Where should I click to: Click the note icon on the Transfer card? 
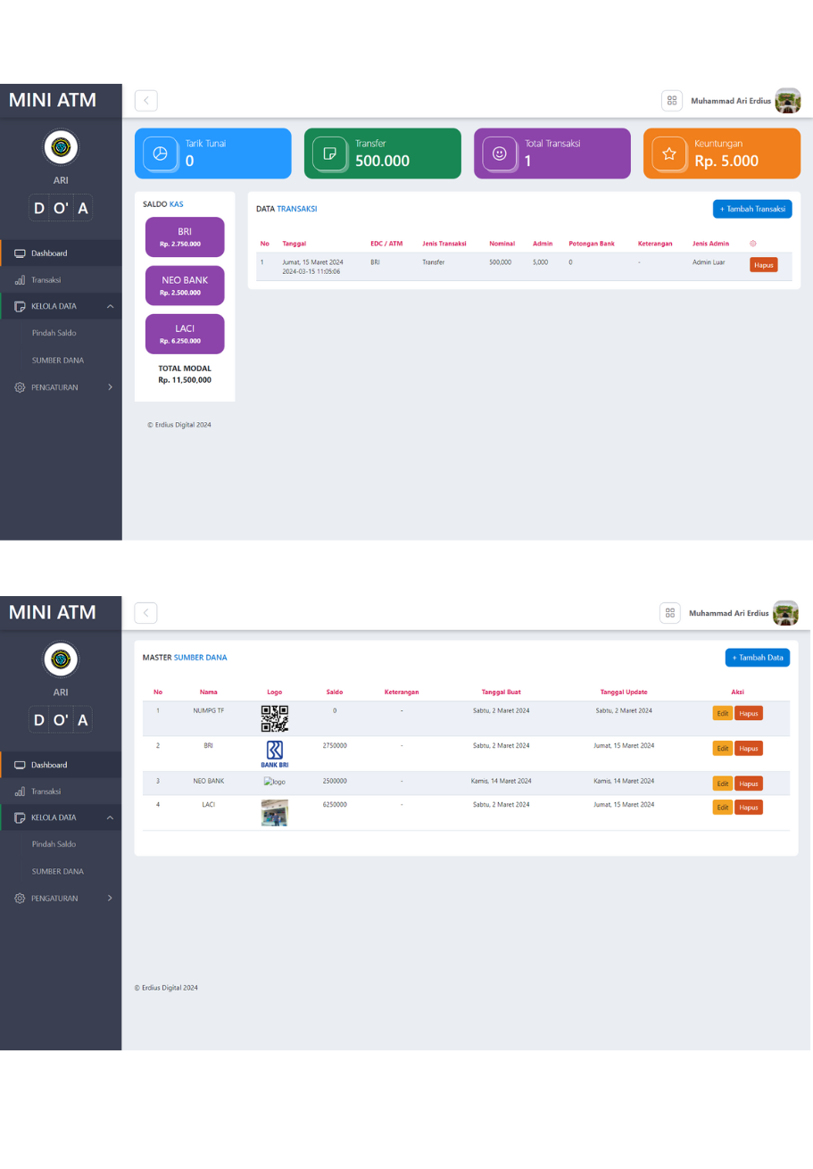tap(329, 153)
